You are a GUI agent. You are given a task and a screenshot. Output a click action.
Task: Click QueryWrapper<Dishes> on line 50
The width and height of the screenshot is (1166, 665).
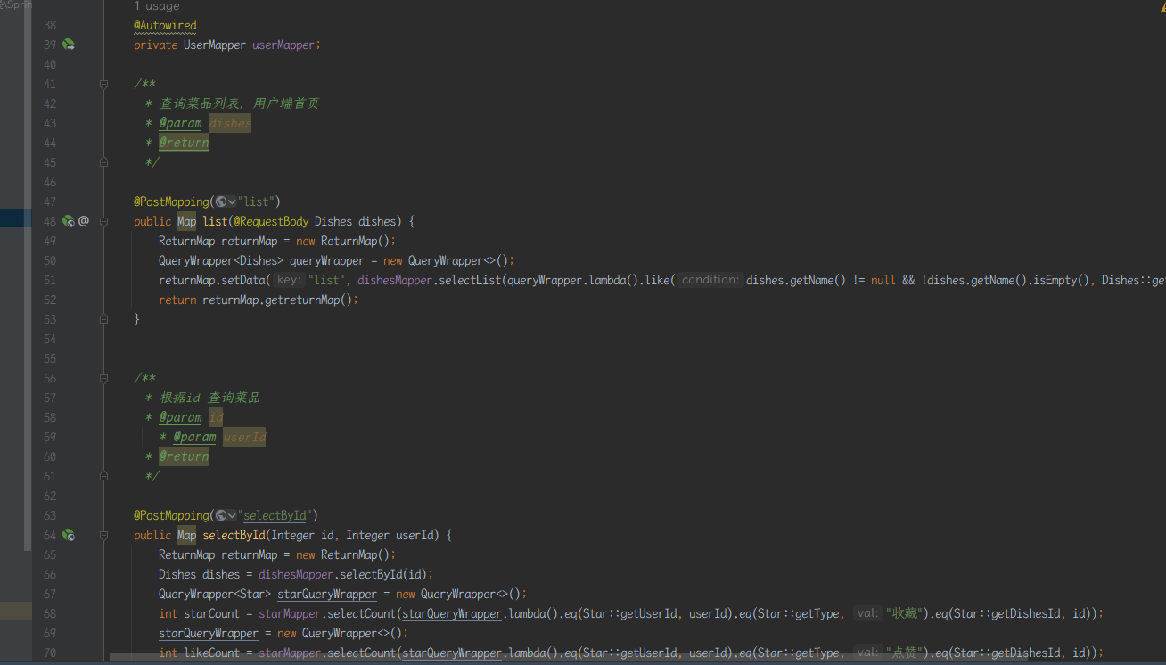[221, 260]
